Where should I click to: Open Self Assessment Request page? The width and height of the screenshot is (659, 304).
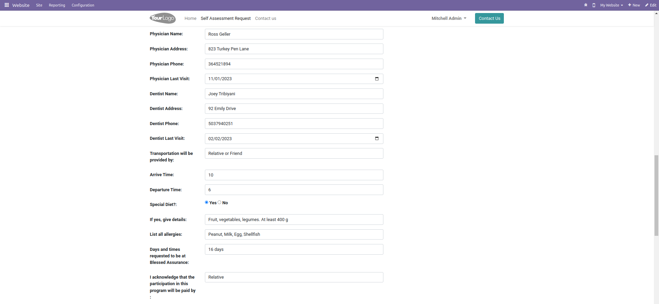226,19
